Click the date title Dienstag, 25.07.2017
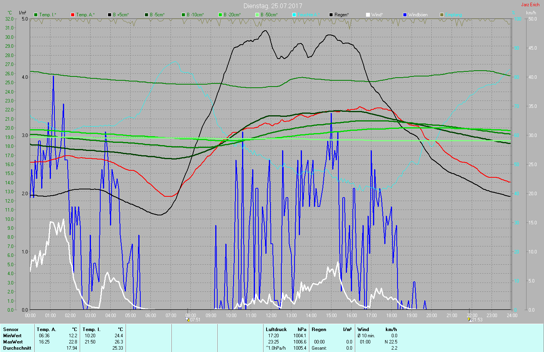Viewport: 544px width, 352px height. [272, 6]
